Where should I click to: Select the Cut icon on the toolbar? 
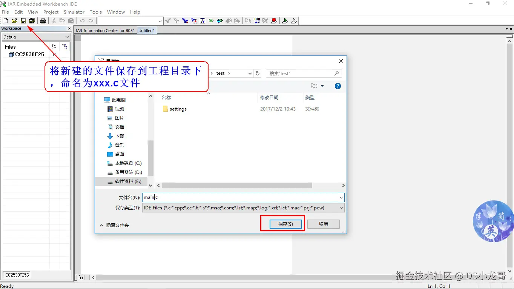point(54,21)
